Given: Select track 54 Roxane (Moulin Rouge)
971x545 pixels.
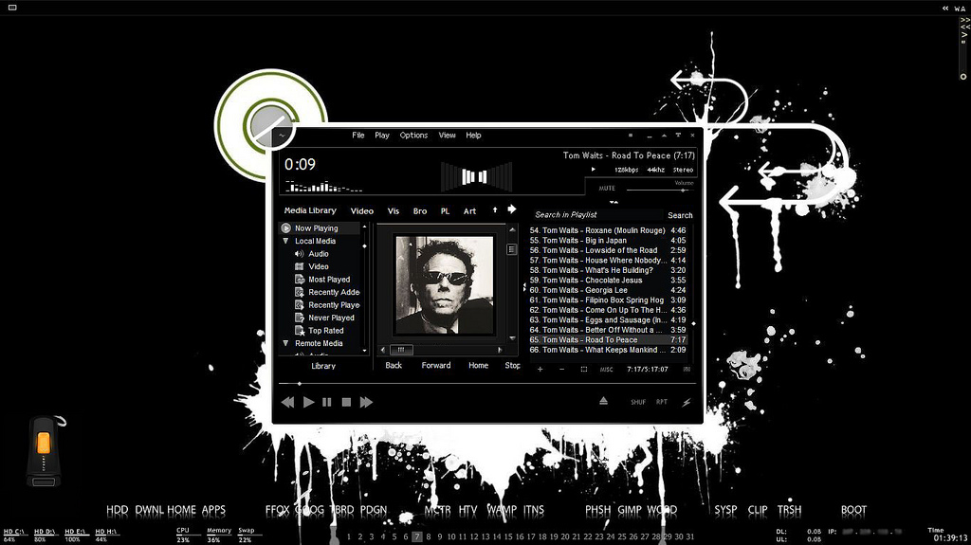Looking at the screenshot, I should pyautogui.click(x=608, y=230).
